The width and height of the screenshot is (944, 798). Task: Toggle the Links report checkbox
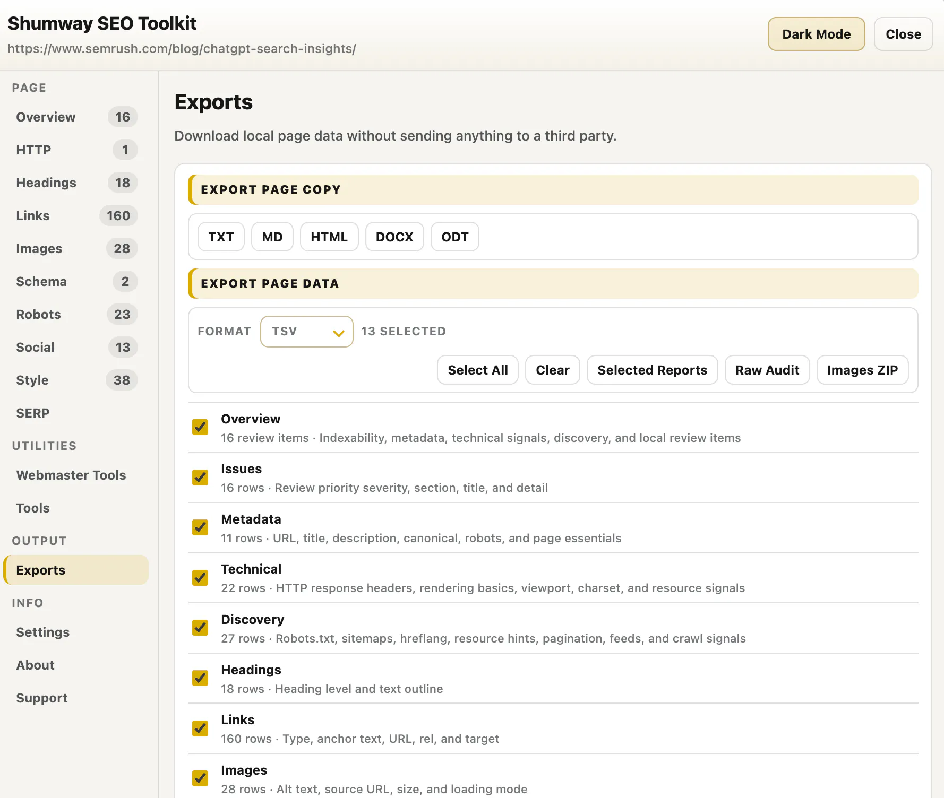[200, 728]
